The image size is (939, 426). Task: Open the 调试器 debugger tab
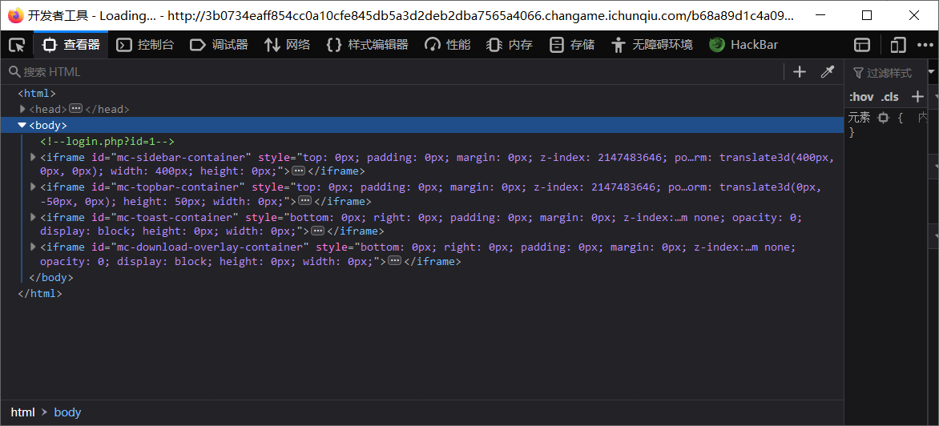click(219, 44)
